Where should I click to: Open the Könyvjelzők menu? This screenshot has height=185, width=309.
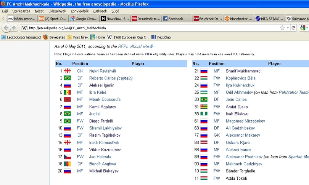coord(80,11)
